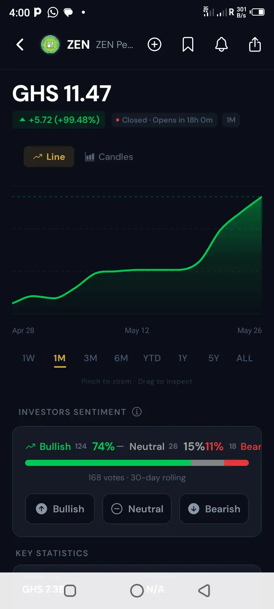
Task: Bookmark the ZEN stock
Action: (x=188, y=45)
